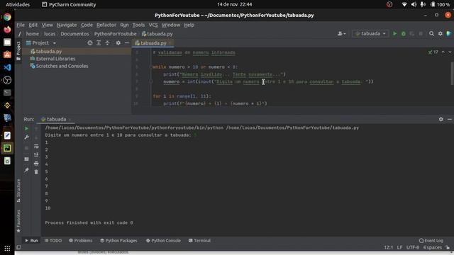Toggle the Project tool window side button
The height and width of the screenshot is (255, 454).
(x=18, y=51)
